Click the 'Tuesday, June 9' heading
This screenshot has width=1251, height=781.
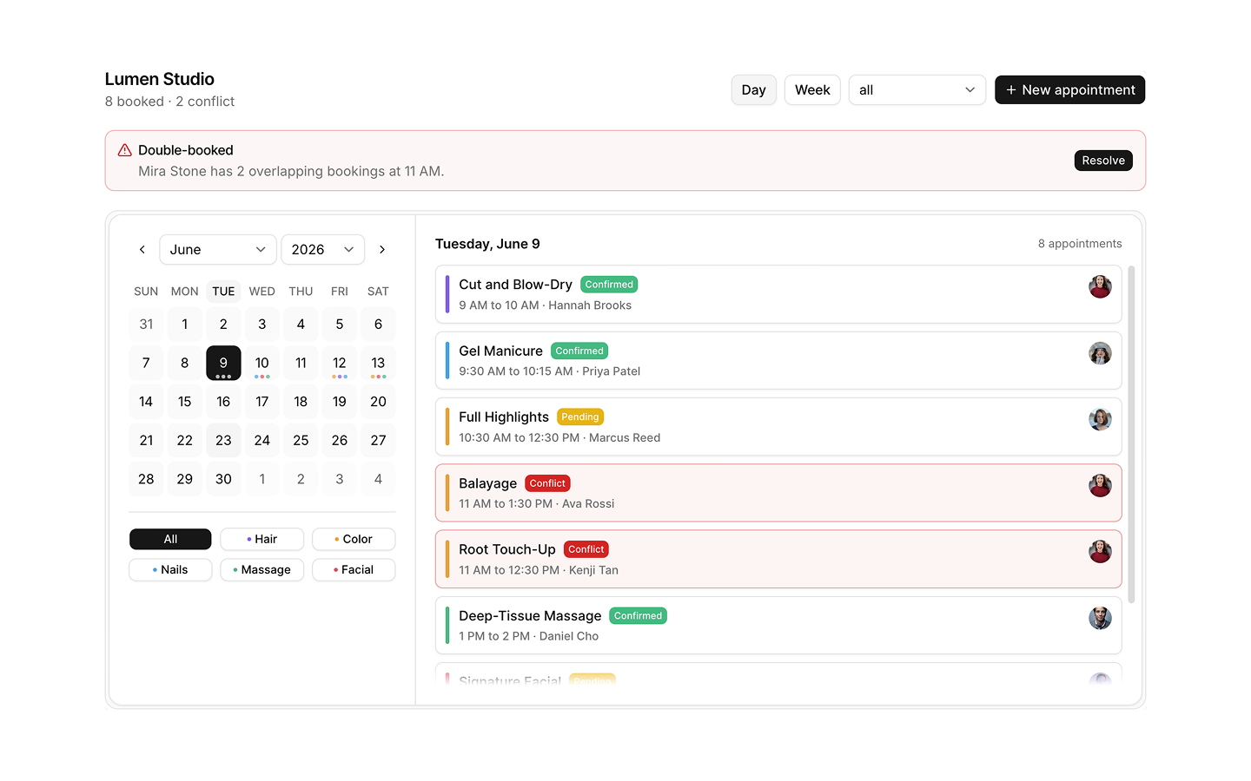(x=487, y=244)
